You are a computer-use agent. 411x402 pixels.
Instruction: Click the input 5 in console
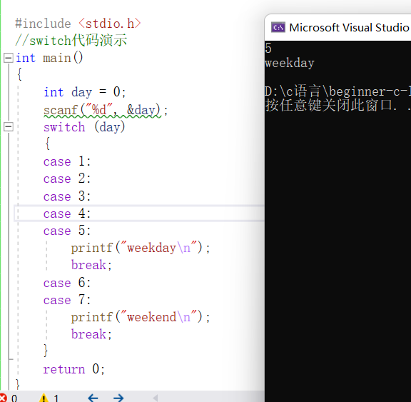click(x=268, y=49)
